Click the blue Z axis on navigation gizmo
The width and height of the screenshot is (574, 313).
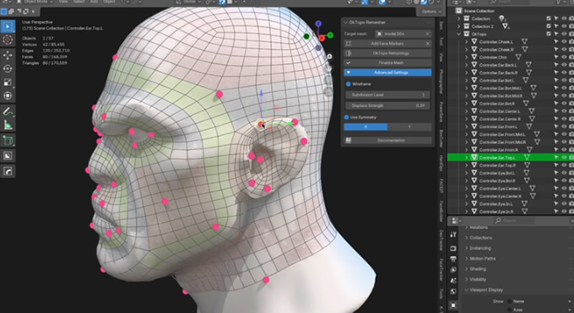pyautogui.click(x=318, y=24)
